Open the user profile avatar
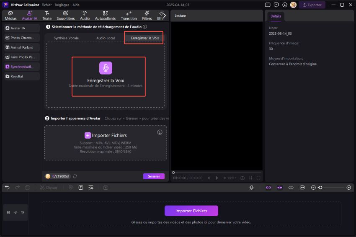This screenshot has width=356, height=237. [x=293, y=5]
